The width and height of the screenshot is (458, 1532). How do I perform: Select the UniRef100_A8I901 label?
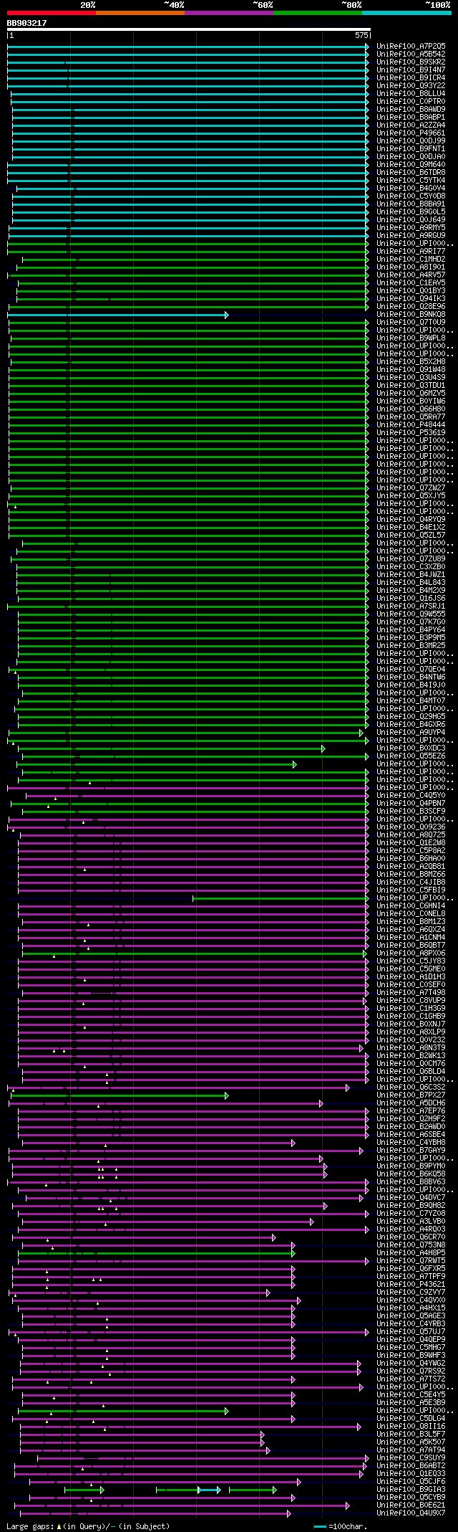411,267
